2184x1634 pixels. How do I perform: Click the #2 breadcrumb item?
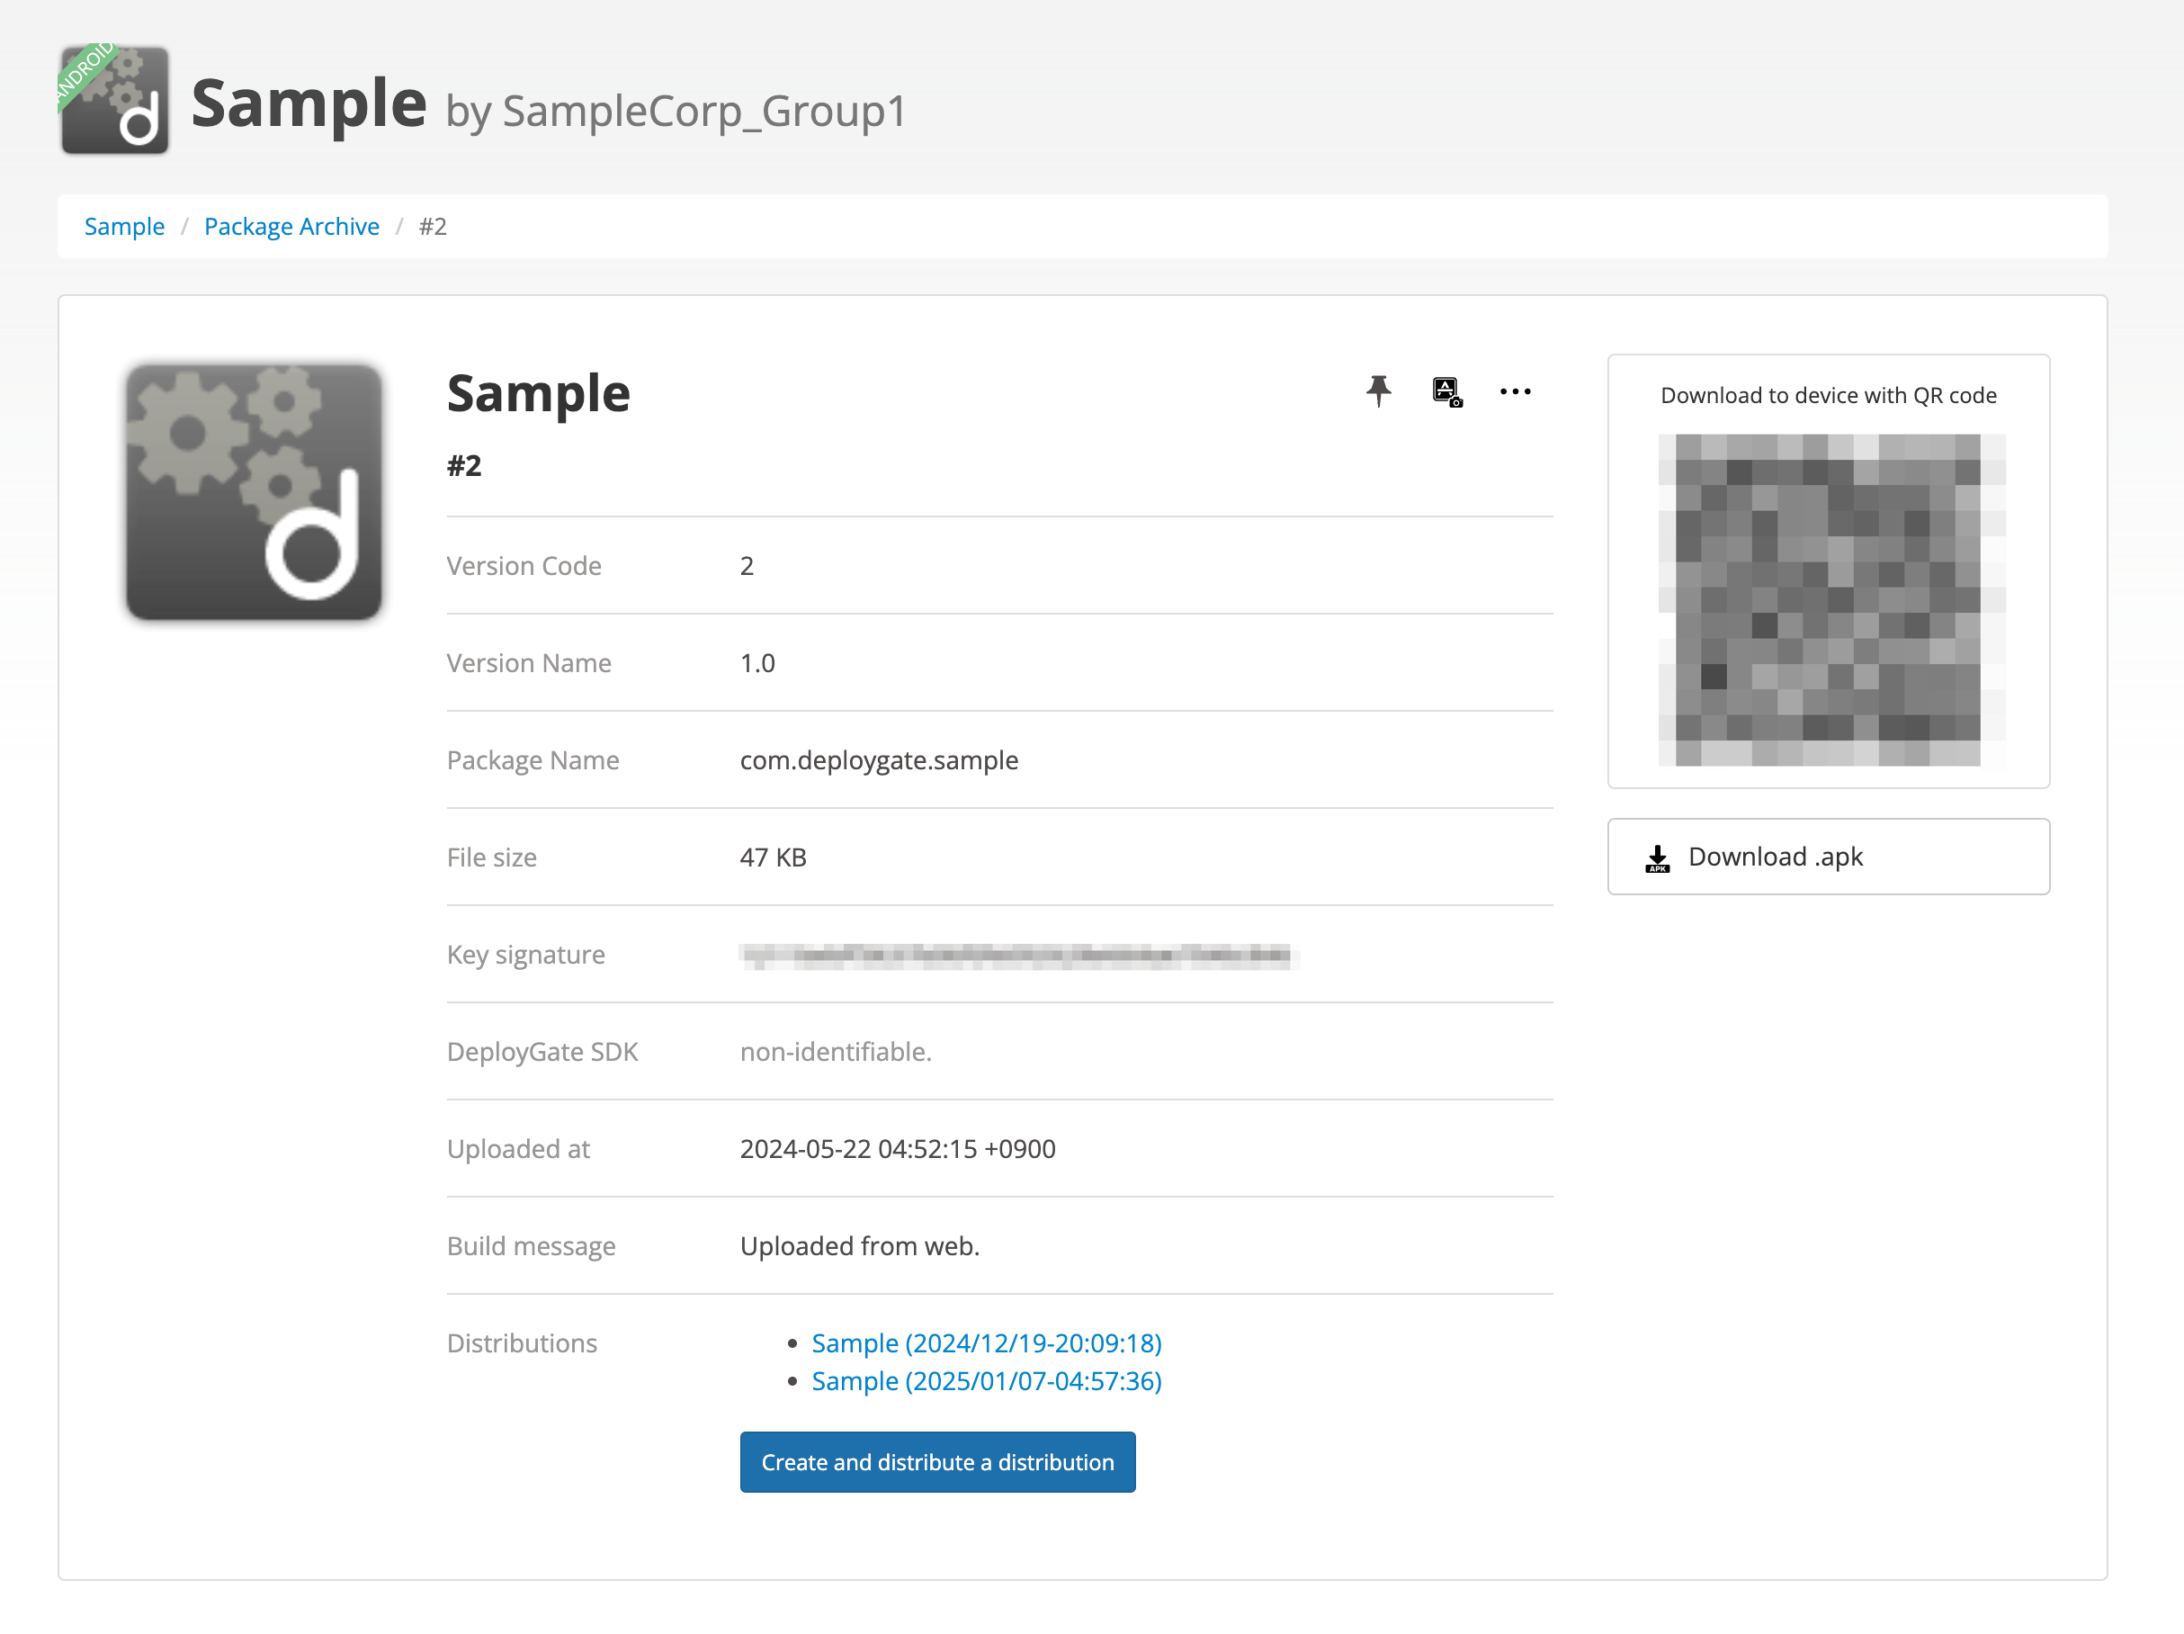(x=433, y=226)
